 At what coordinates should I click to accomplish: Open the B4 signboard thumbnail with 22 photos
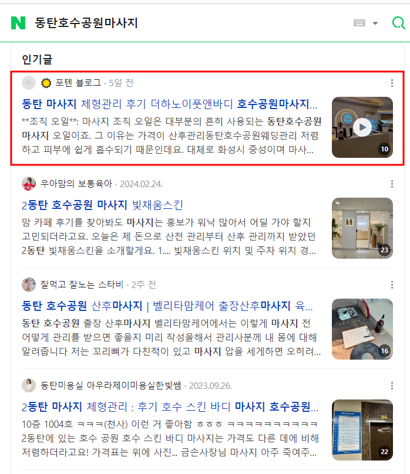click(x=362, y=430)
